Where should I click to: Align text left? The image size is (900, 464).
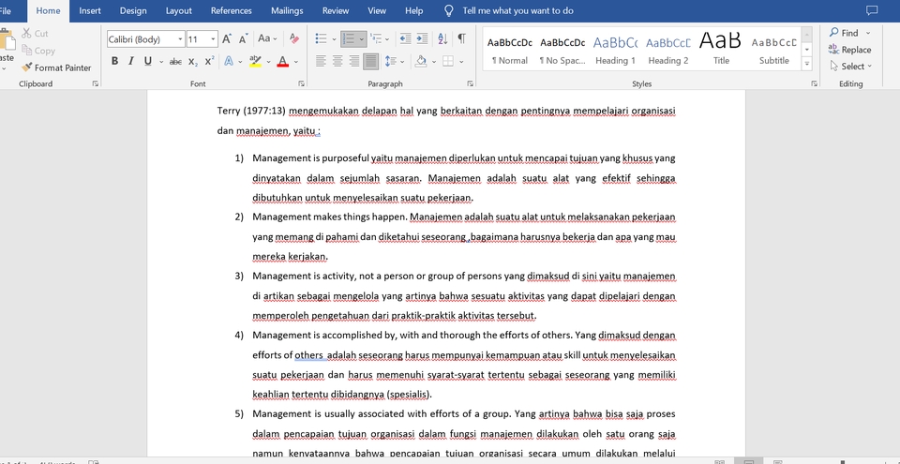321,61
